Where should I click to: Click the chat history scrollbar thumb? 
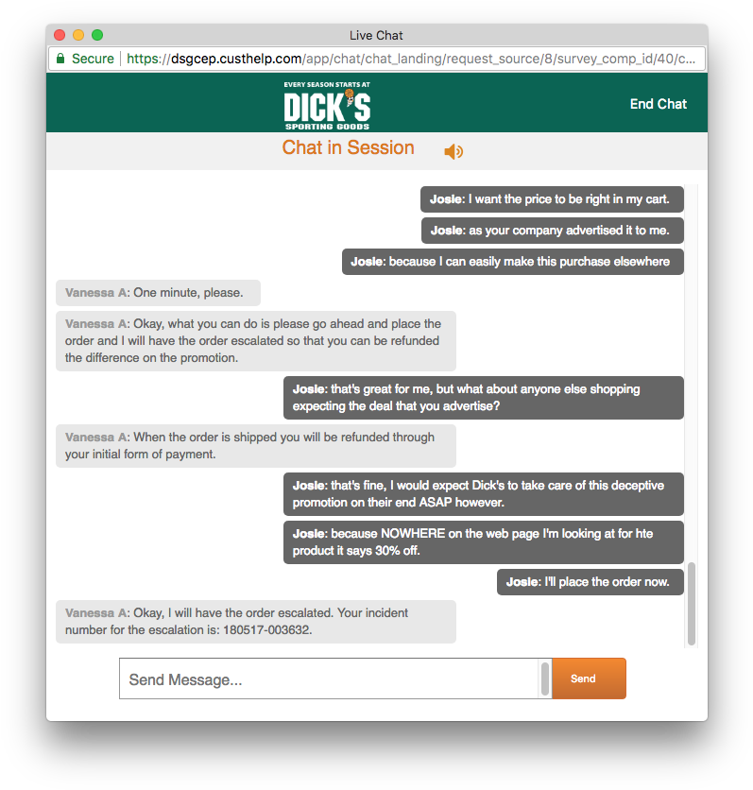coord(692,604)
